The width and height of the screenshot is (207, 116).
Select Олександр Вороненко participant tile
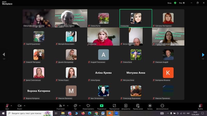(x=136, y=91)
